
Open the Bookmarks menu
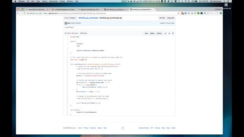(x=53, y=1)
